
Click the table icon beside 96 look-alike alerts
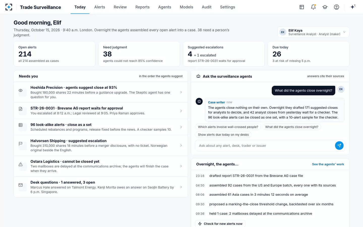point(21,125)
